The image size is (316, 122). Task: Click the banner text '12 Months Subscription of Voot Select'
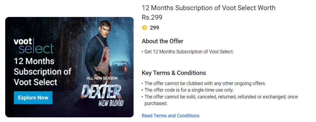43,72
